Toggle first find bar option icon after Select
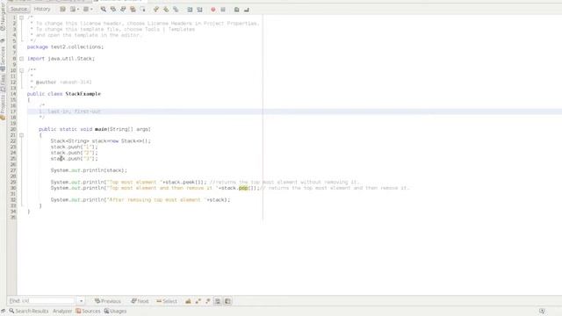Viewport: 562px width, 316px height. tap(188, 301)
